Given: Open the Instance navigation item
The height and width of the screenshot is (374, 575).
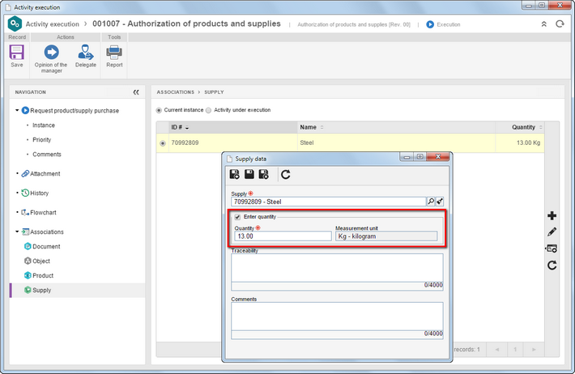Looking at the screenshot, I should (x=44, y=125).
